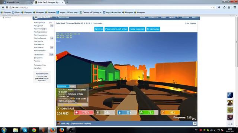Open 'Мега Тест' in the sidebar
This screenshot has height=133, width=238.
coord(38,68)
